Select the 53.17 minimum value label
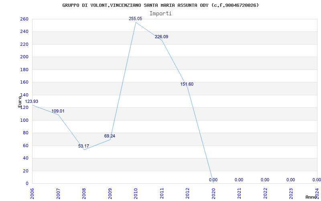This screenshot has width=321, height=201. click(83, 146)
